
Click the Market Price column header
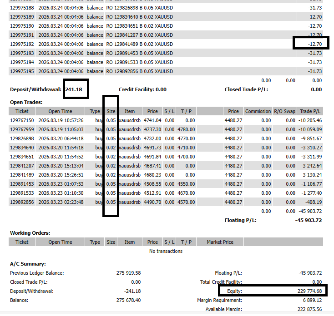pyautogui.click(x=220, y=242)
